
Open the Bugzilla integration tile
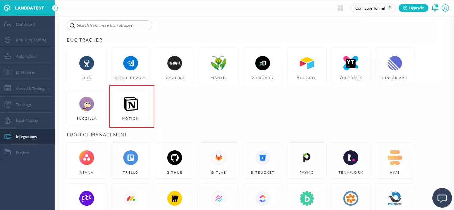click(86, 107)
